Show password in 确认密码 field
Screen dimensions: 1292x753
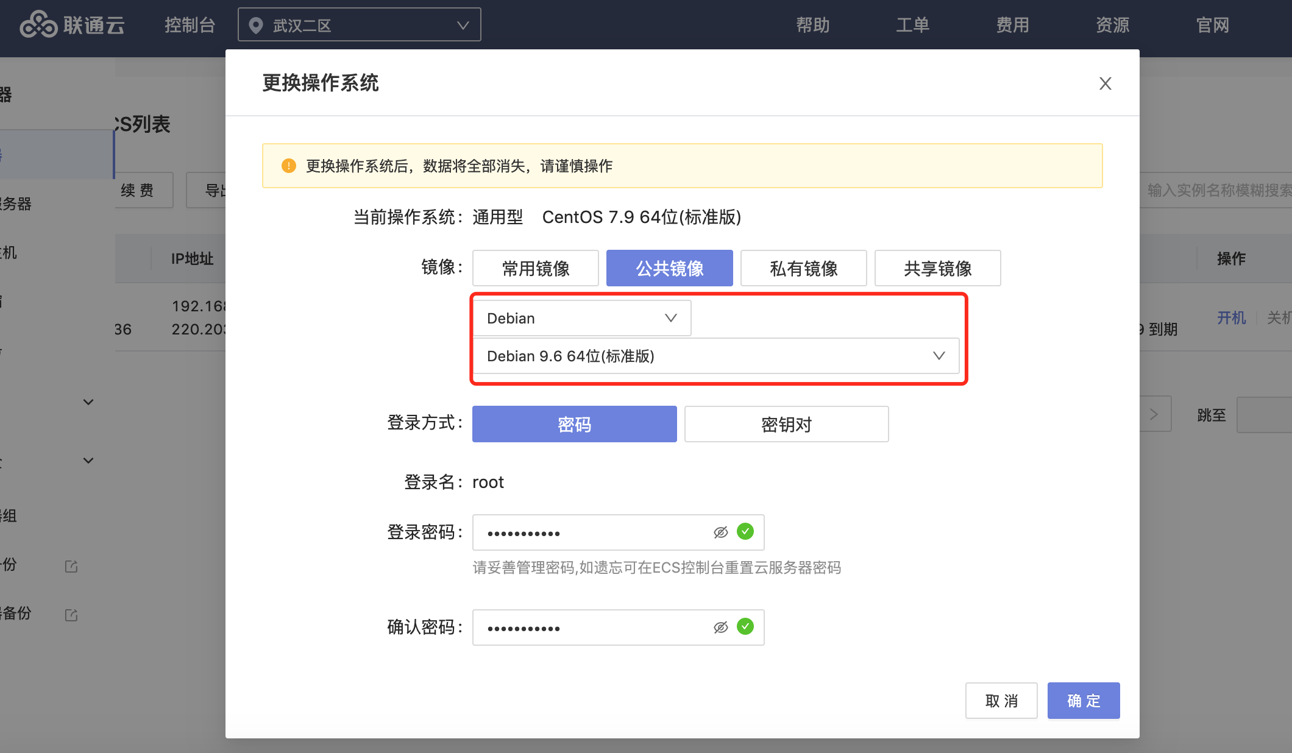click(720, 627)
